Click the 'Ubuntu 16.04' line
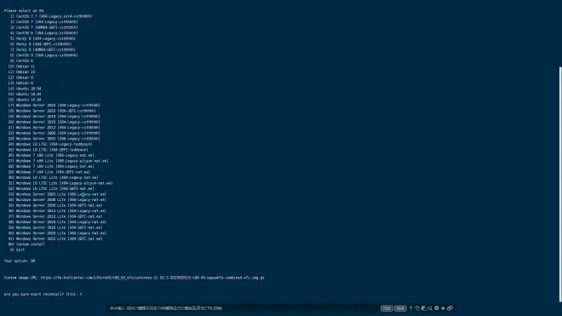Screen dimensions: 562x316 pos(25,100)
